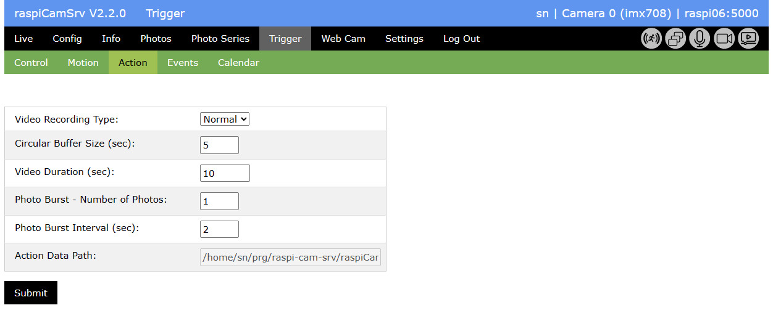
Task: Open the Video Recording Type dropdown
Action: pos(225,120)
